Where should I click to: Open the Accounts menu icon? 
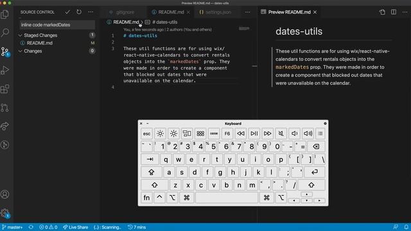pyautogui.click(x=4, y=194)
